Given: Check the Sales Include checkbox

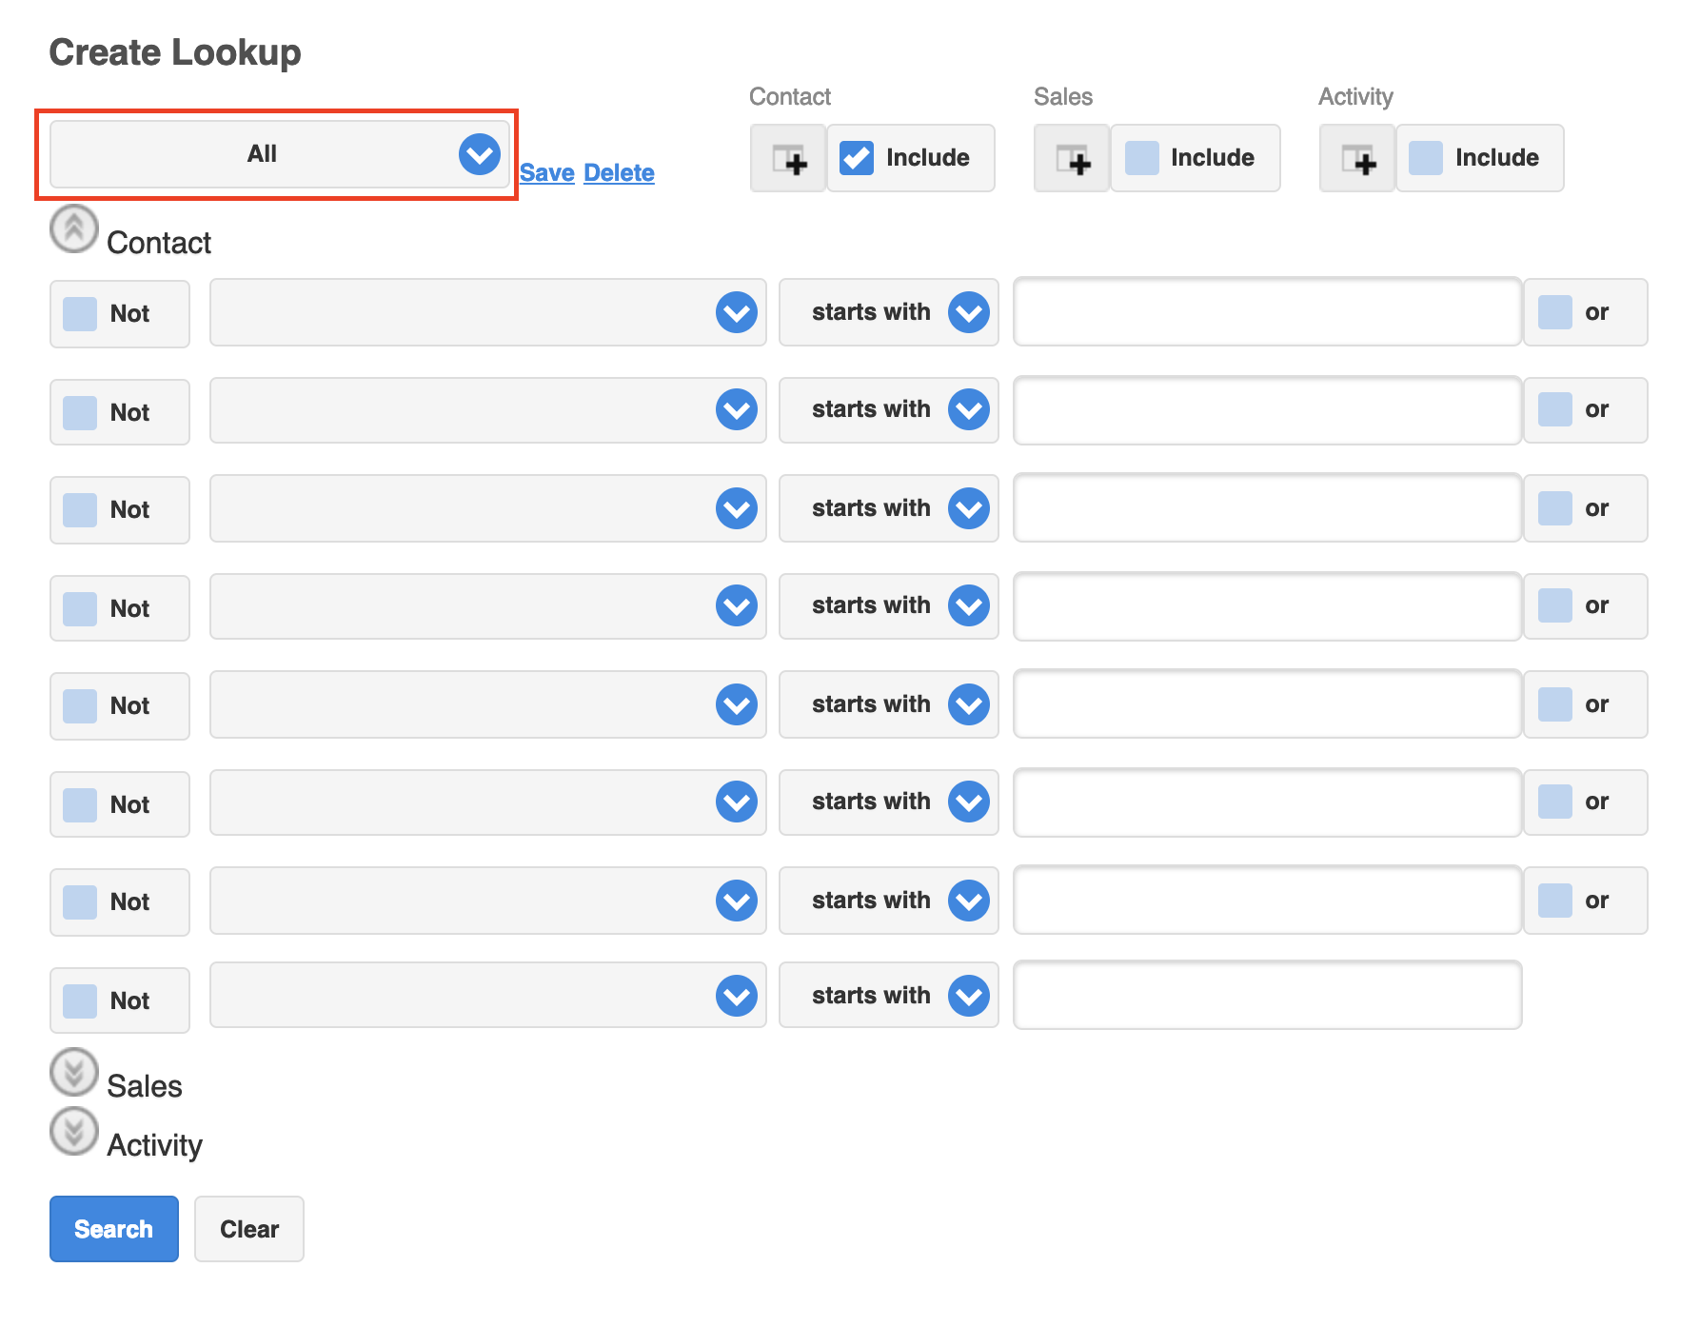Looking at the screenshot, I should tap(1141, 158).
